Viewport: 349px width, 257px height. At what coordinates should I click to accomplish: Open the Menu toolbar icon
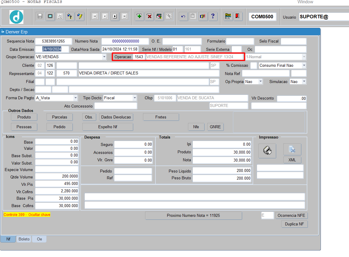pos(228,16)
